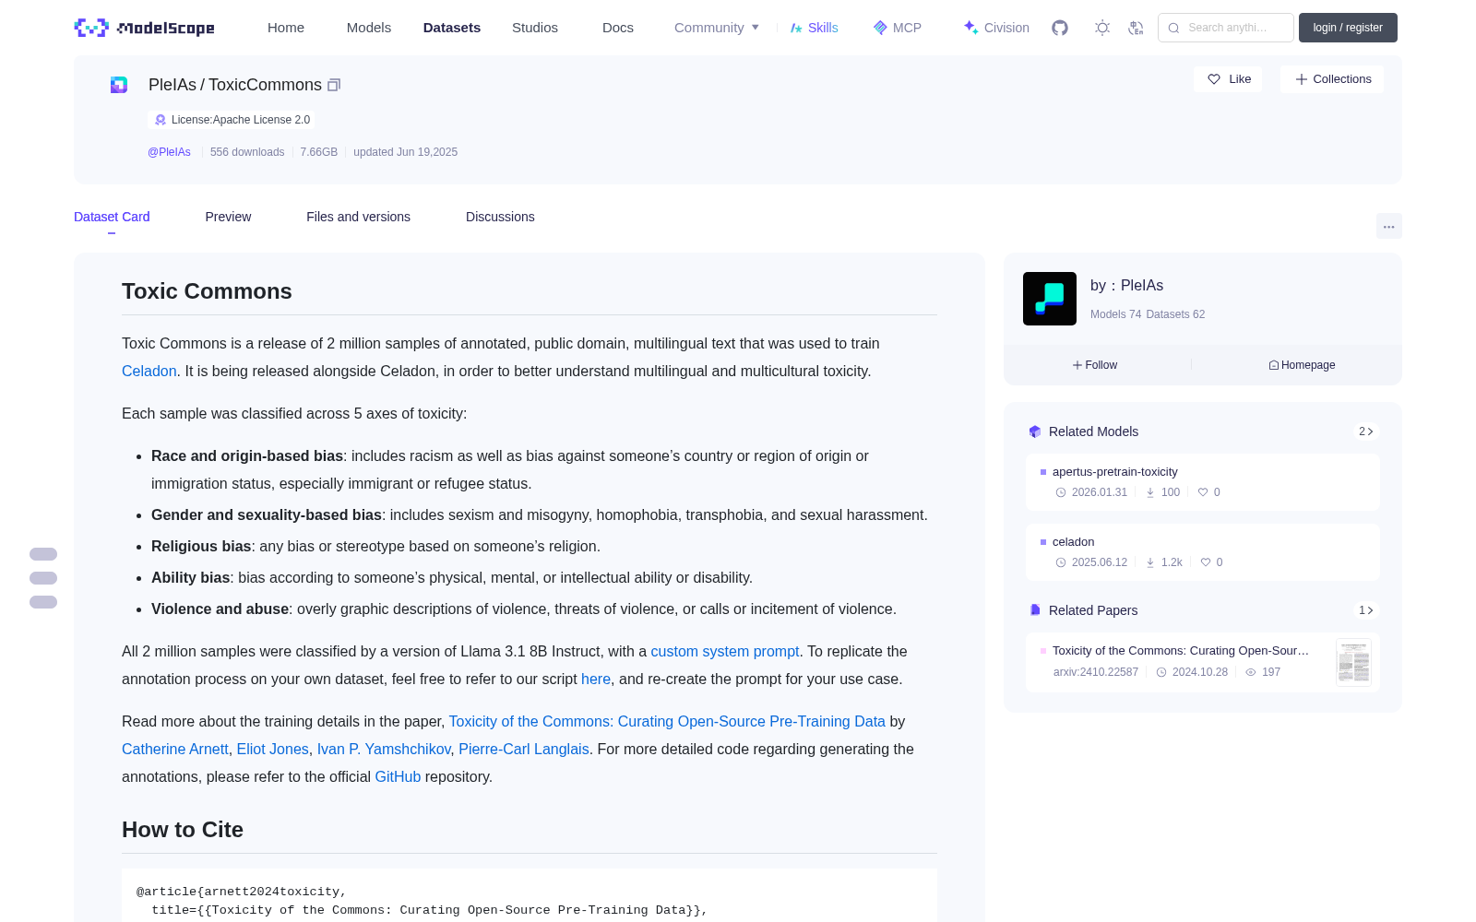The height and width of the screenshot is (922, 1476).
Task: Open the Docs navigation item
Action: (x=618, y=28)
